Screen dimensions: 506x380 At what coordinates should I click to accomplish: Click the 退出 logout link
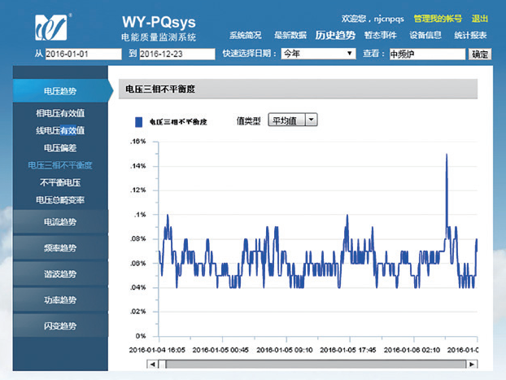tap(479, 19)
